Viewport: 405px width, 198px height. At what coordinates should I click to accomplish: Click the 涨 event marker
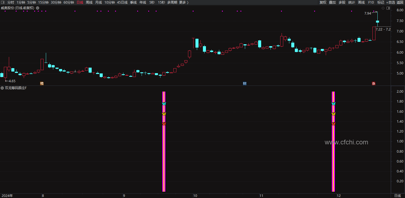coord(374,84)
